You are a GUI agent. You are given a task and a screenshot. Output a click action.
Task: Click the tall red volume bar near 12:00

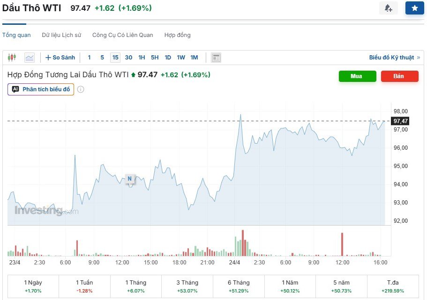pos(342,244)
